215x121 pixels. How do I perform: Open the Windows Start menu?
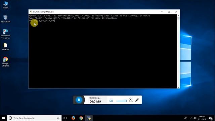click(3, 118)
